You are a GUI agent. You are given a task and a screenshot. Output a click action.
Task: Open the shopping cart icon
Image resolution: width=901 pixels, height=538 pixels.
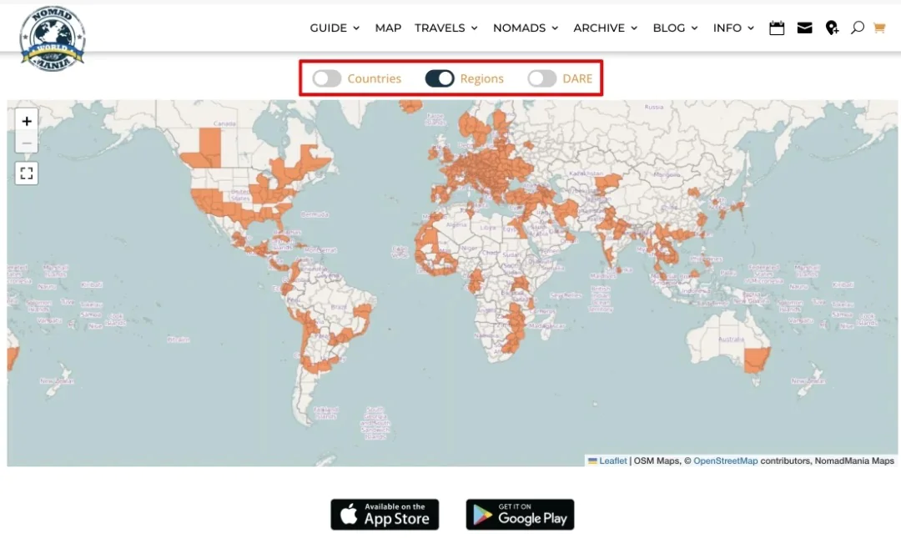pyautogui.click(x=878, y=28)
